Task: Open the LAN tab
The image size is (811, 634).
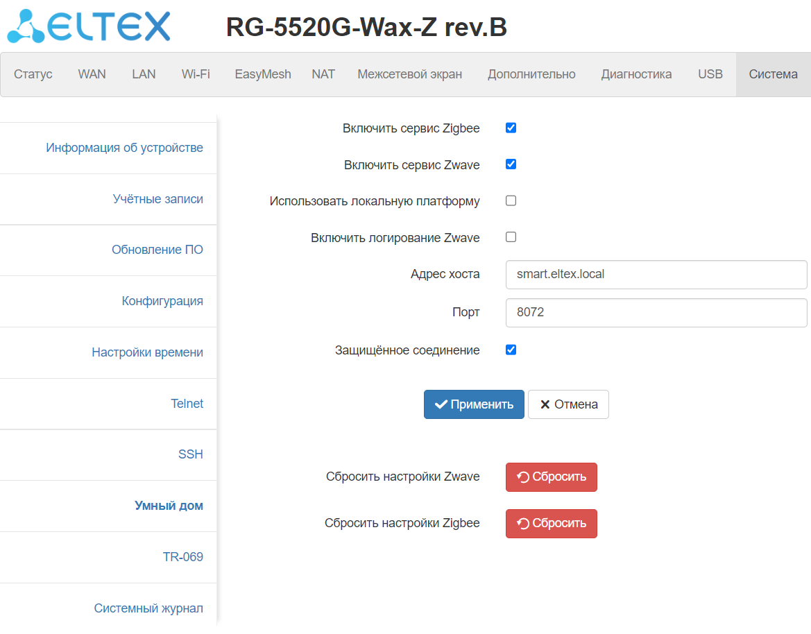Action: (x=144, y=74)
